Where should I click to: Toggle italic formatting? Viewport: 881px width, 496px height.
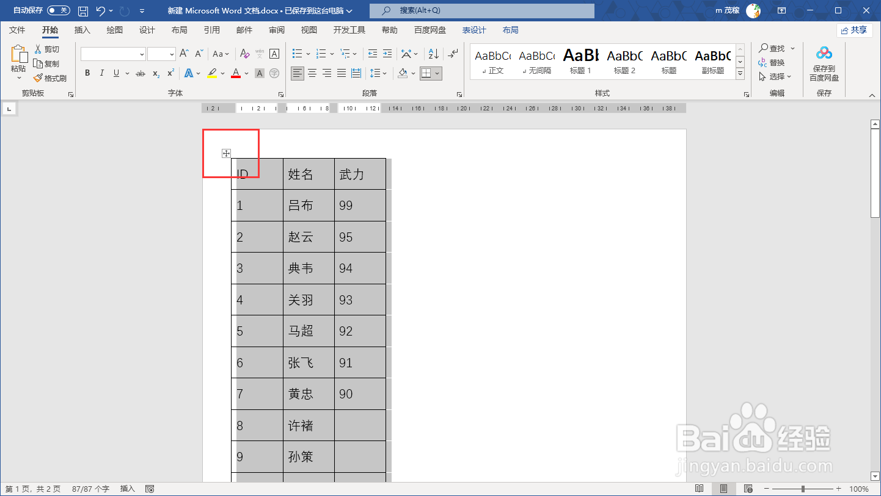point(101,73)
